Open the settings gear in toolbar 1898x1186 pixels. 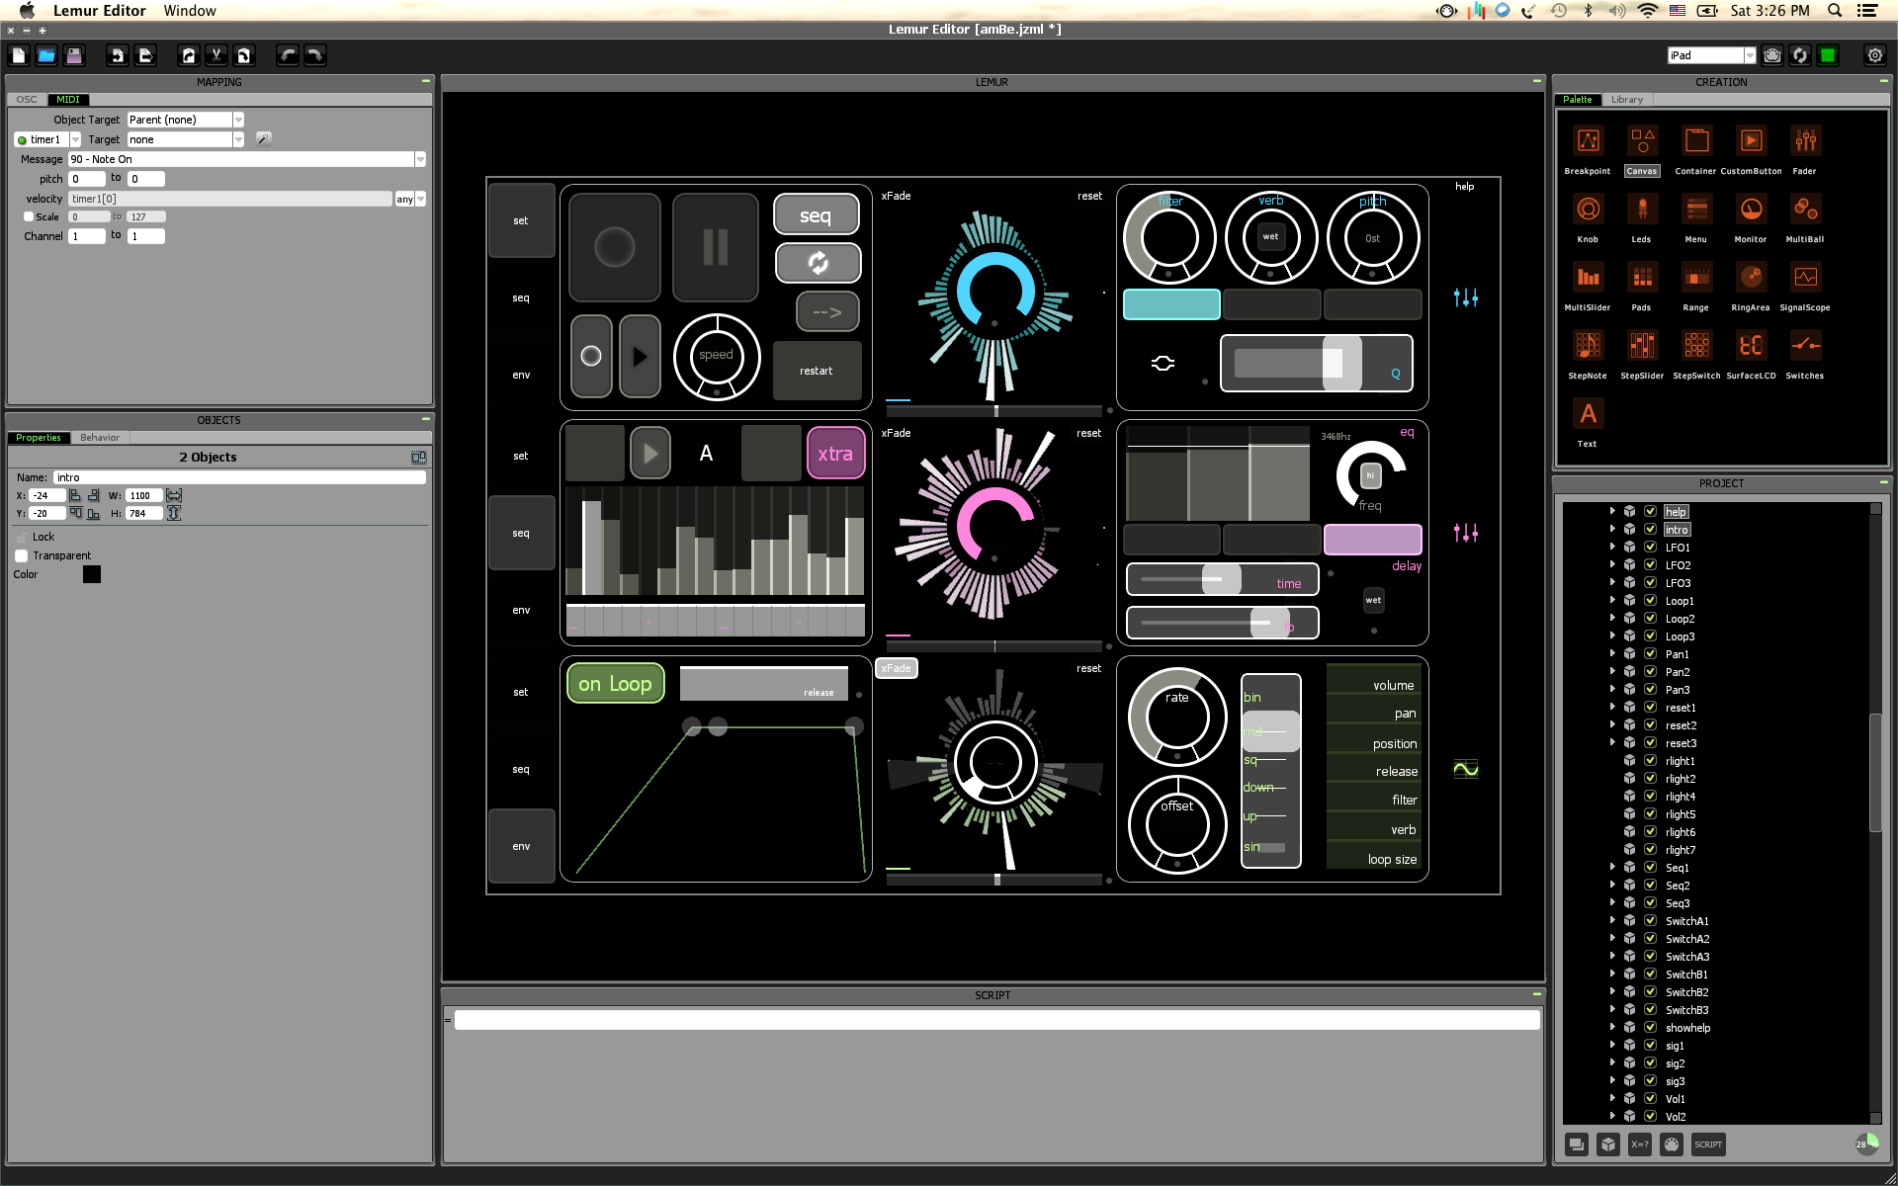point(1874,55)
